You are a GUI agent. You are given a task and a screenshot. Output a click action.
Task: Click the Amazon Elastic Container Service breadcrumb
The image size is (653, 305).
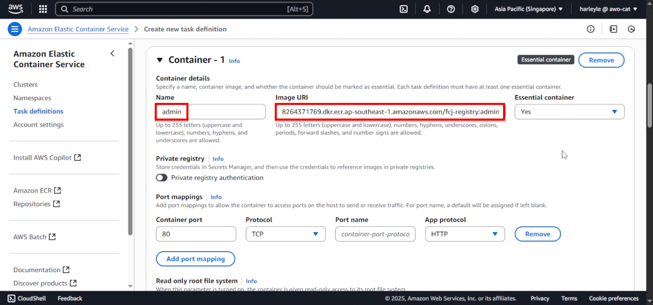(x=78, y=29)
